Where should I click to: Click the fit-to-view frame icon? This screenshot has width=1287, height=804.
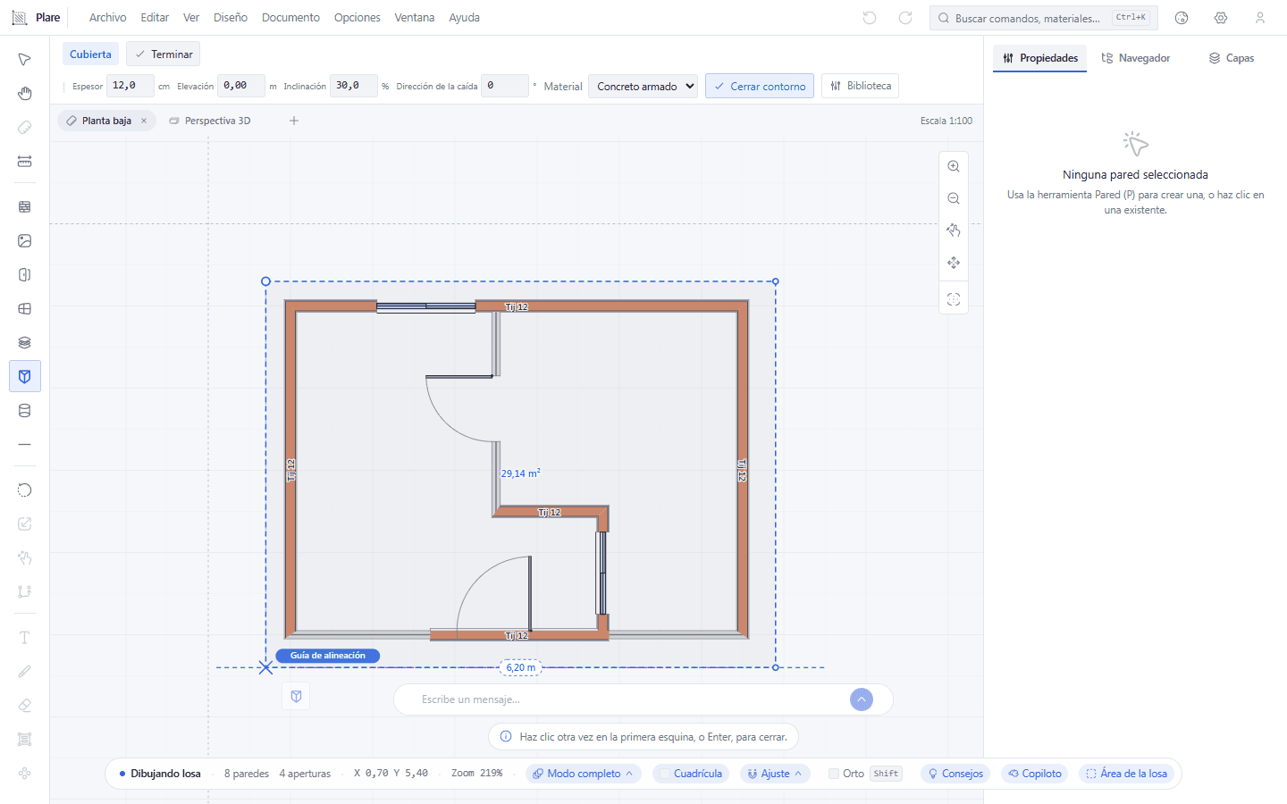click(954, 299)
